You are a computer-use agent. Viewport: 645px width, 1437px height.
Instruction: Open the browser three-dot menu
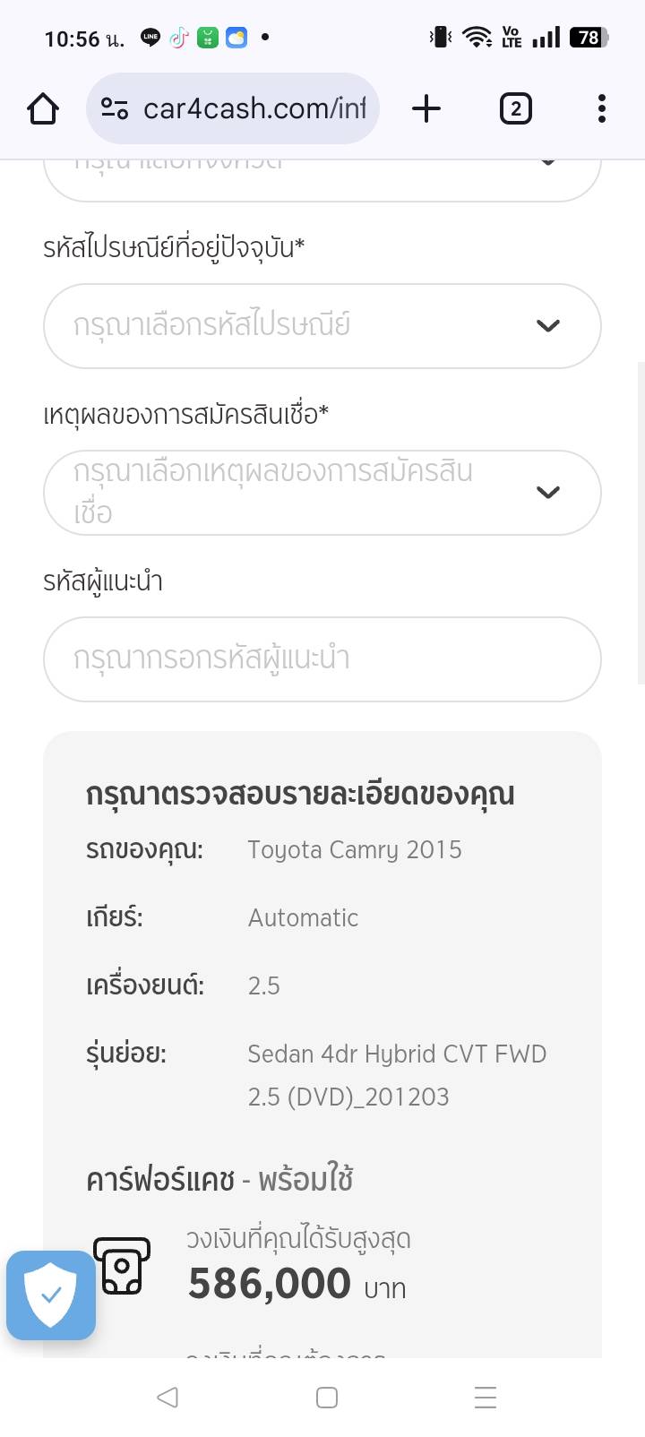click(602, 109)
